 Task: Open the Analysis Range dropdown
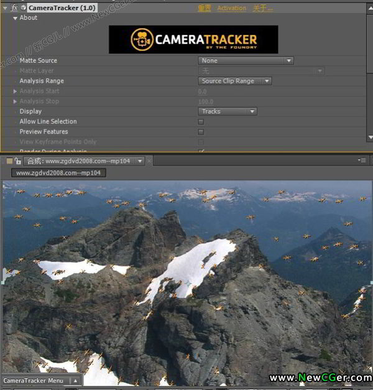(x=235, y=81)
